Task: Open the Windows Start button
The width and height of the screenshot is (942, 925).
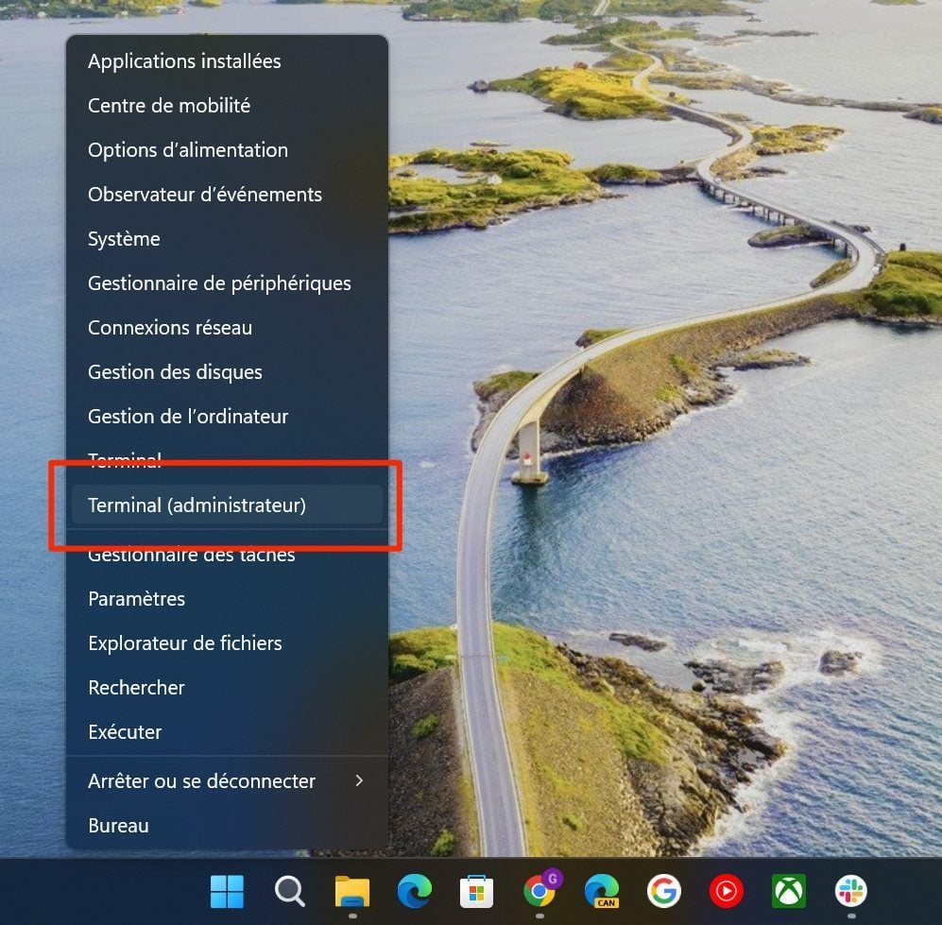Action: click(227, 891)
